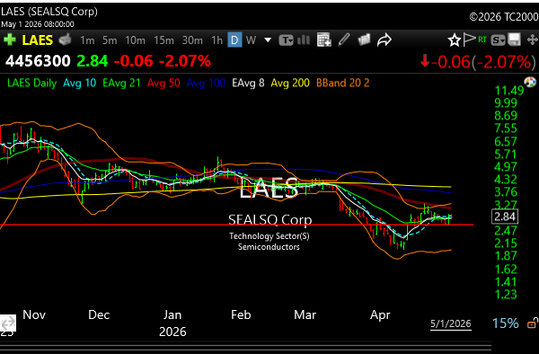The height and width of the screenshot is (354, 539).
Task: Open the trade ticket icon beside LAES
Action: [65, 40]
